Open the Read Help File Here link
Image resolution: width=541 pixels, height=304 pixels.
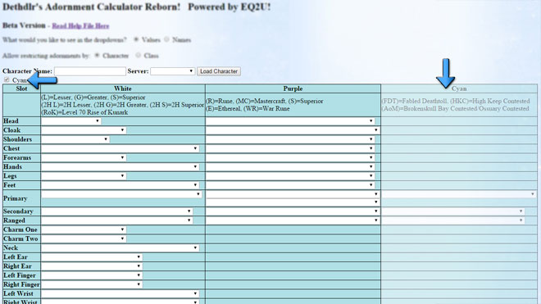coord(80,26)
